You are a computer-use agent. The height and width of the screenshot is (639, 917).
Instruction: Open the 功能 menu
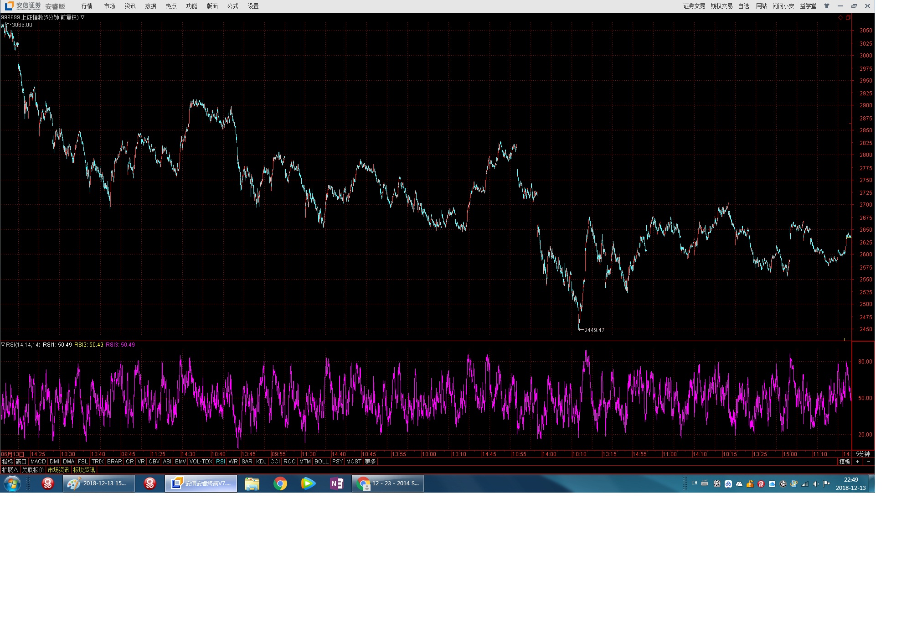(192, 6)
